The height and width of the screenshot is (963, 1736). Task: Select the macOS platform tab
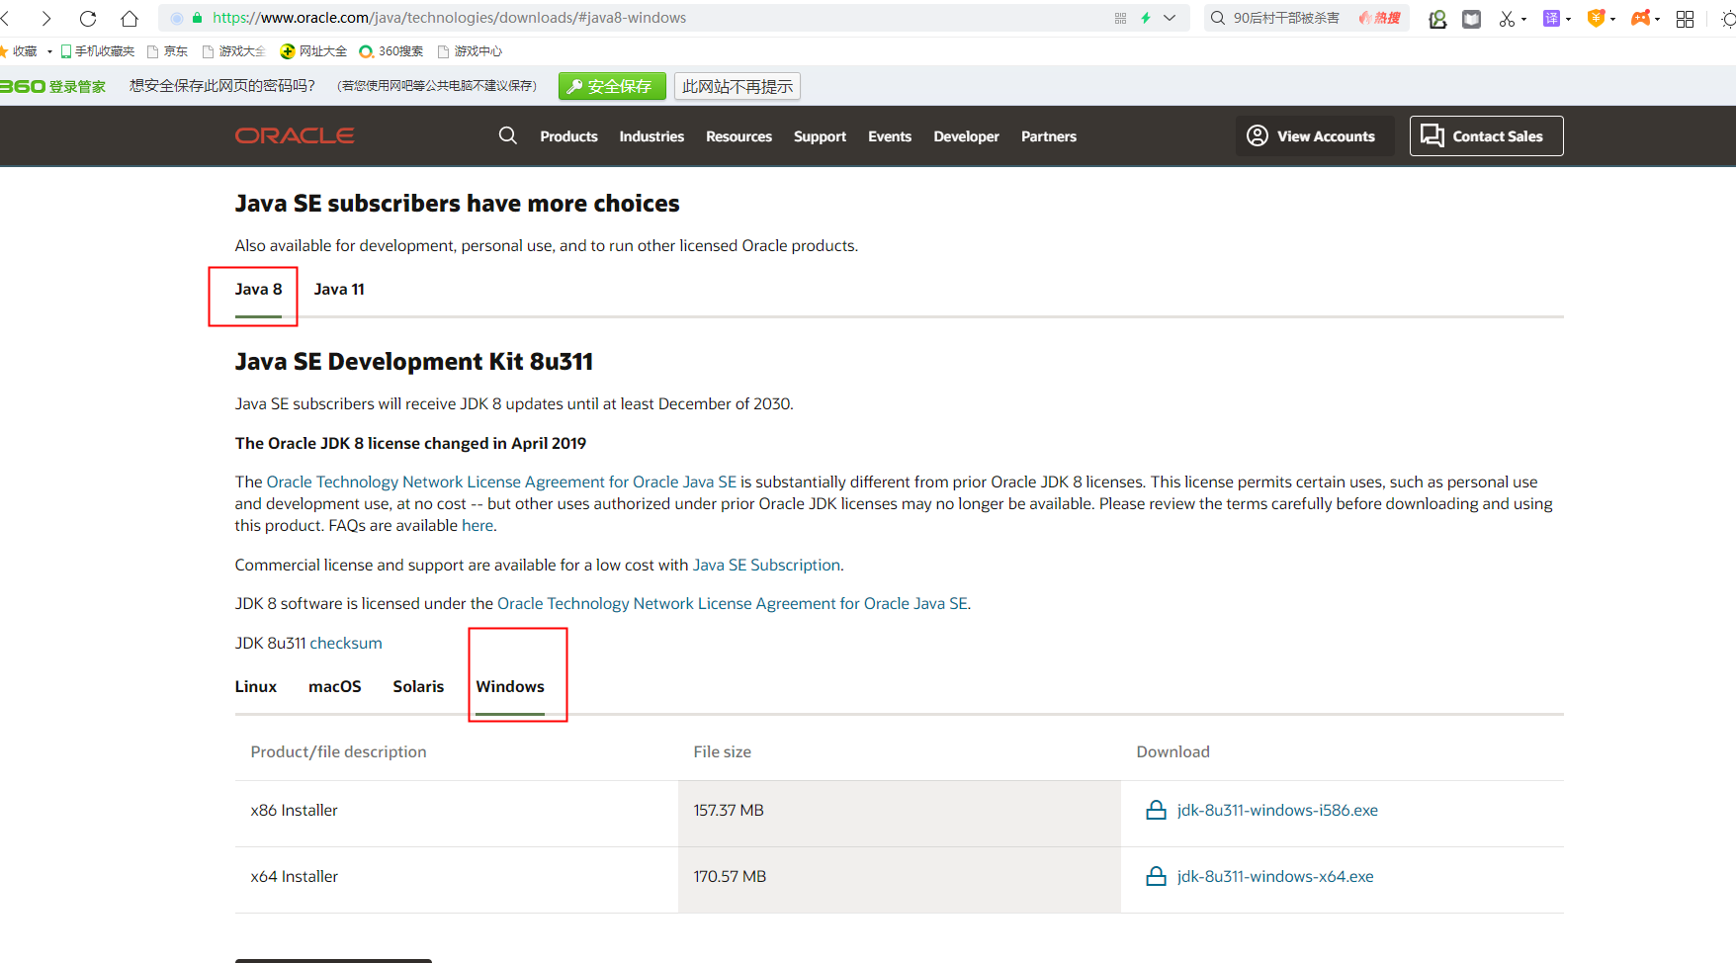(x=335, y=686)
